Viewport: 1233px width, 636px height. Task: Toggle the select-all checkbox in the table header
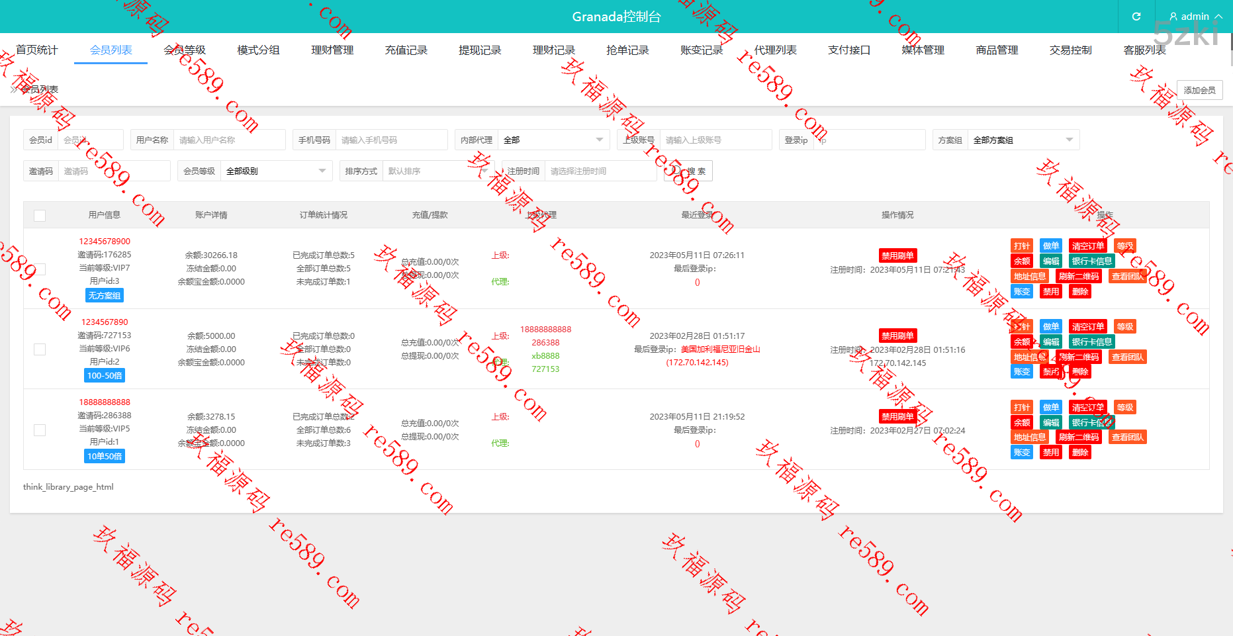tap(40, 215)
